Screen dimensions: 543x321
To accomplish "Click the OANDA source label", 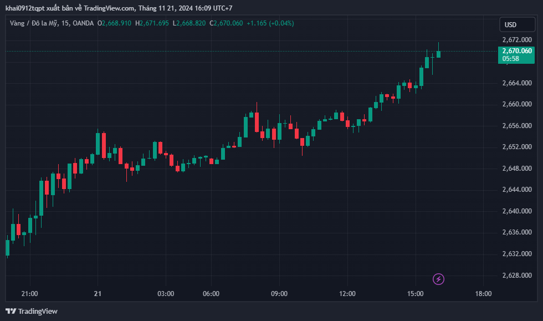I will tap(83, 23).
